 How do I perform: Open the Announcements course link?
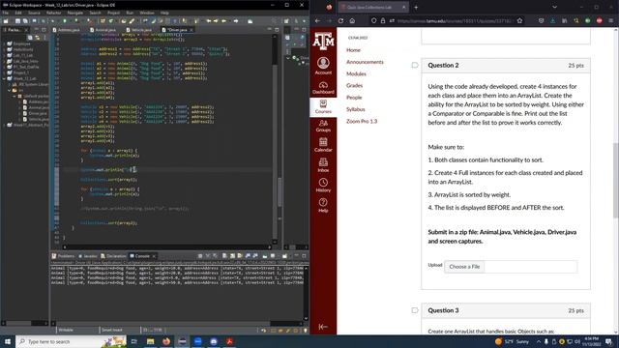pos(365,62)
